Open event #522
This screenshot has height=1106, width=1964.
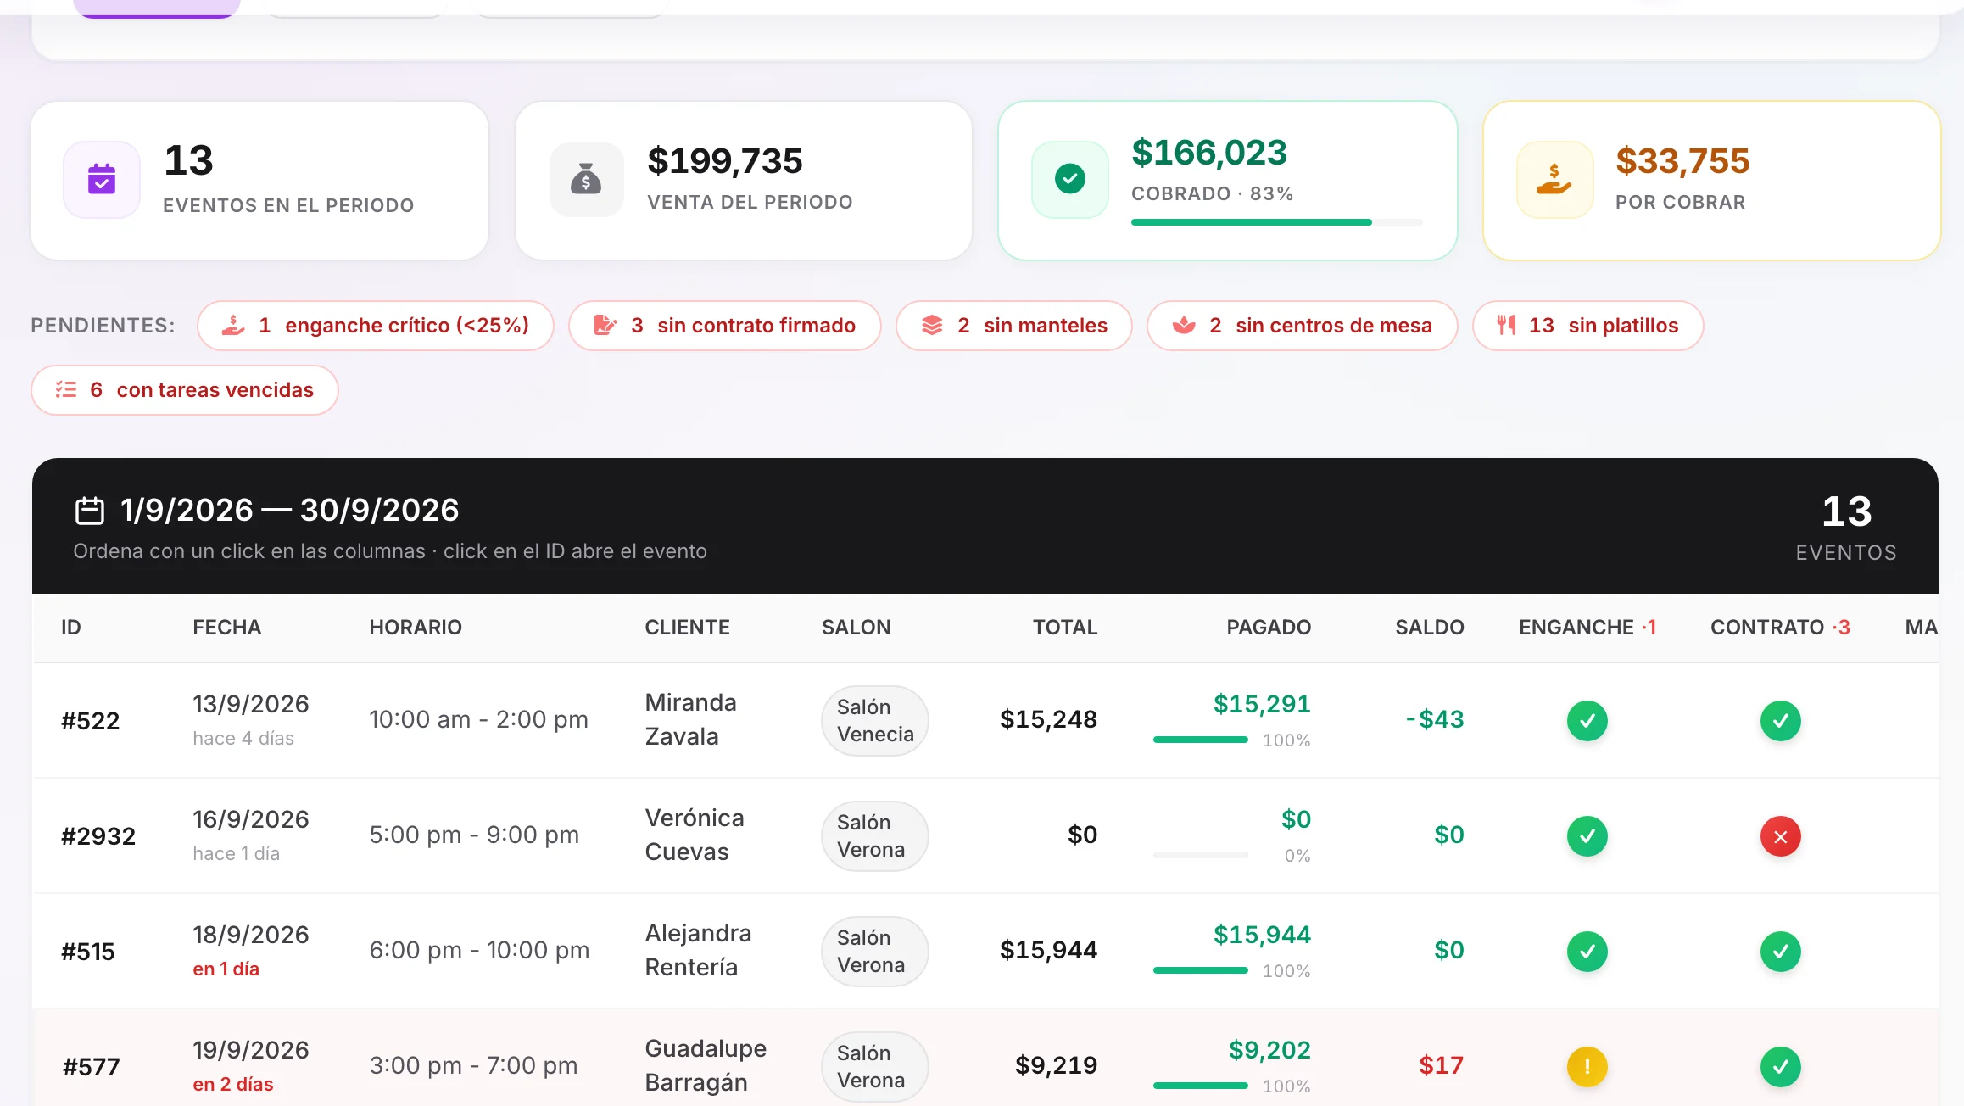pyautogui.click(x=91, y=721)
